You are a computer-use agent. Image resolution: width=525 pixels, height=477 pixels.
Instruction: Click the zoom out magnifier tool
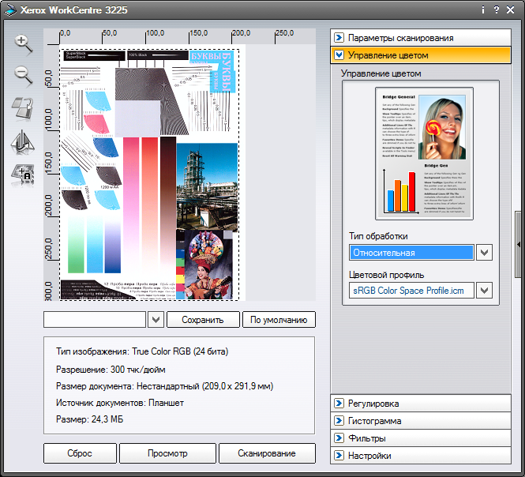23,75
